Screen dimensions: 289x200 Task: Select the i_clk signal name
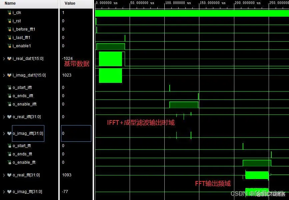[17, 13]
